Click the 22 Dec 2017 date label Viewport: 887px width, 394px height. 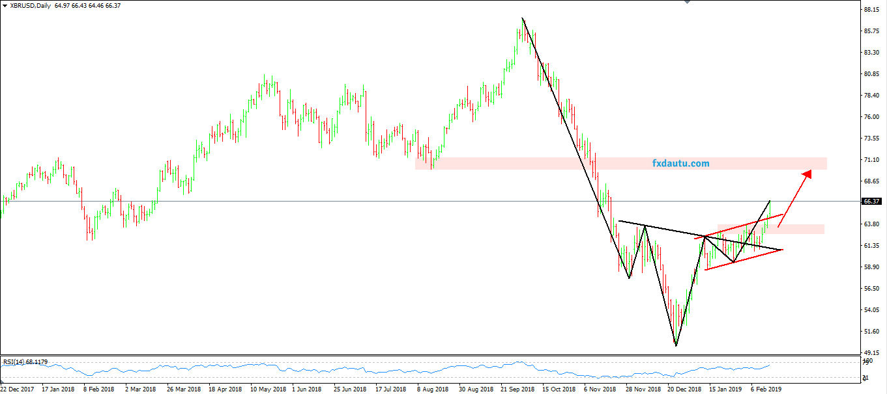tap(18, 389)
